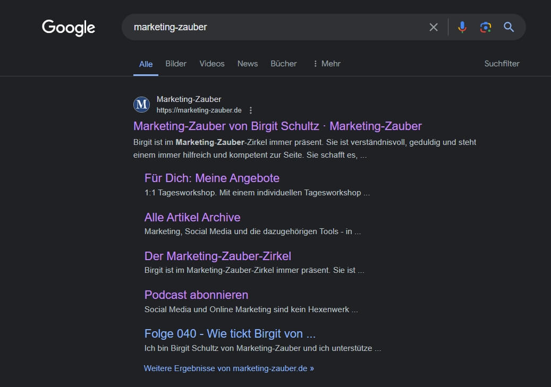Click Weitere Ergebnisse von marketing-zauber.de

point(228,368)
